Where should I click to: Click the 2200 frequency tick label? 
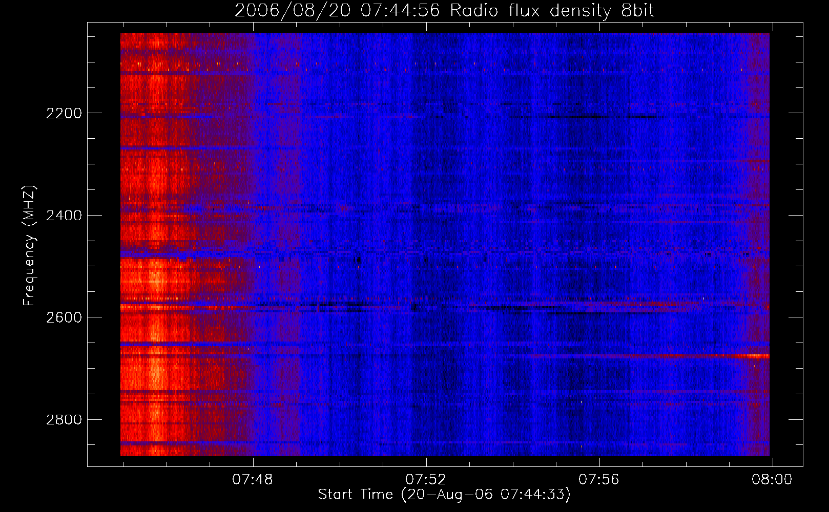point(64,113)
